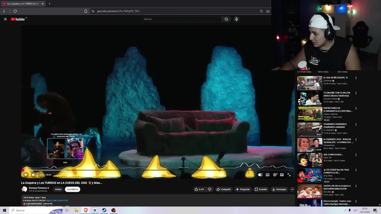Click the Preguntar button
The height and width of the screenshot is (214, 381).
243,189
